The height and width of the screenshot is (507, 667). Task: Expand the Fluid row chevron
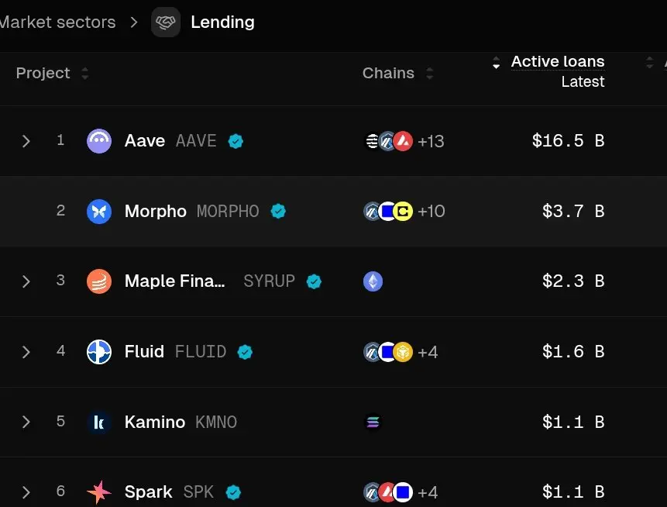(26, 352)
